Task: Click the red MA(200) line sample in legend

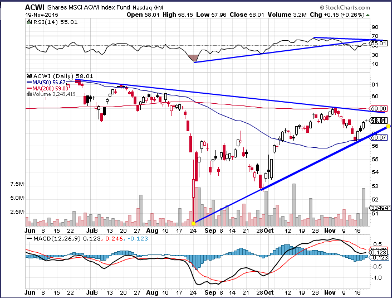Action: point(29,89)
